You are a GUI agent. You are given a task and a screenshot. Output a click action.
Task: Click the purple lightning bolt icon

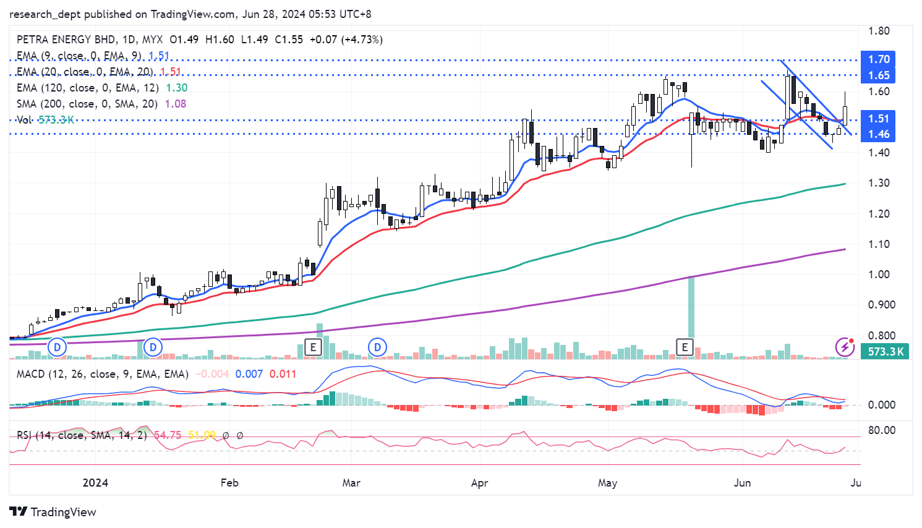pyautogui.click(x=845, y=347)
